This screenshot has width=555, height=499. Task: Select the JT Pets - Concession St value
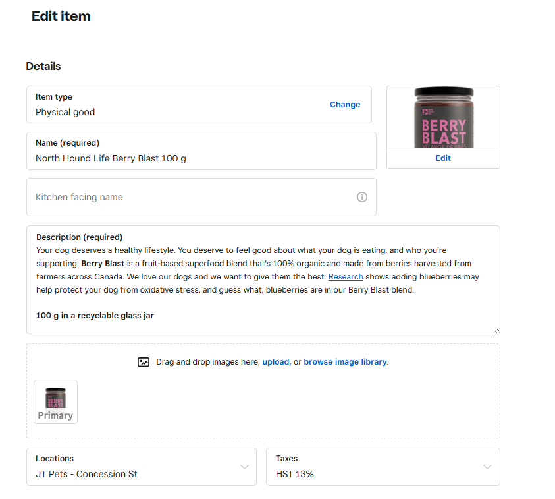tap(86, 474)
